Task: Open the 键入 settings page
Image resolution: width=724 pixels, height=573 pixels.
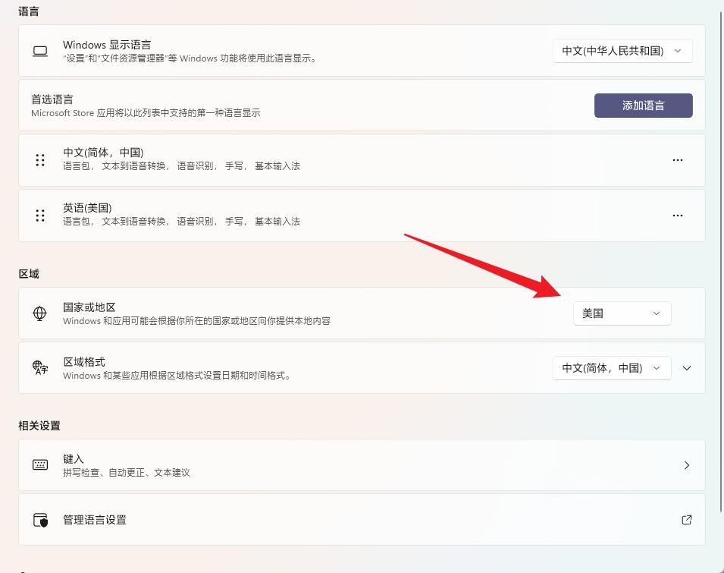Action: point(362,465)
